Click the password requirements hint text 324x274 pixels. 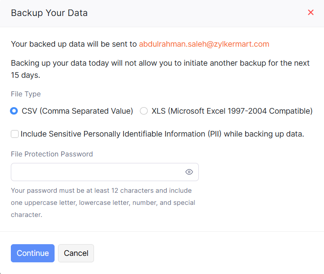tap(103, 202)
